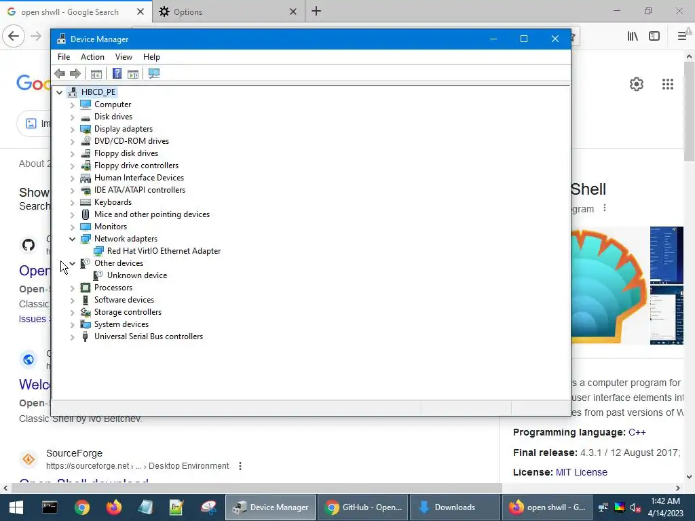Click the volume muted tray icon
Viewport: 695px width, 521px height.
[635, 507]
